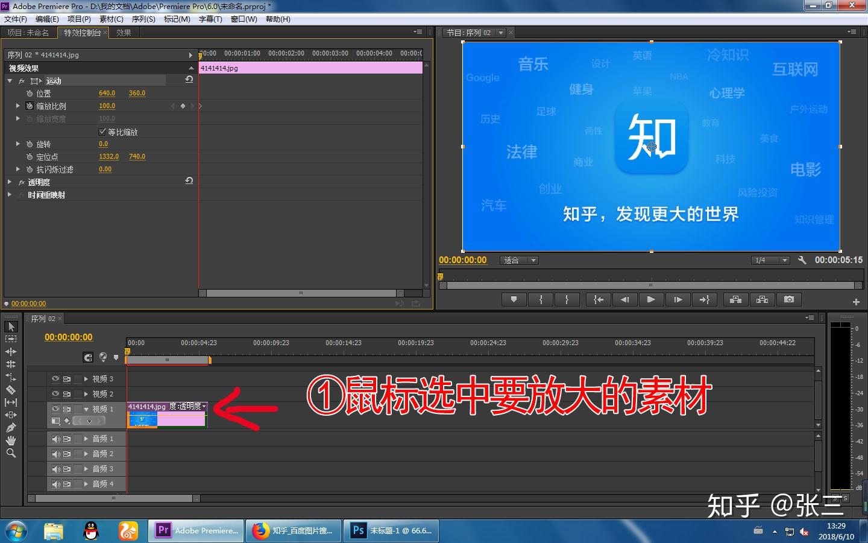Set out point in program monitor

567,299
